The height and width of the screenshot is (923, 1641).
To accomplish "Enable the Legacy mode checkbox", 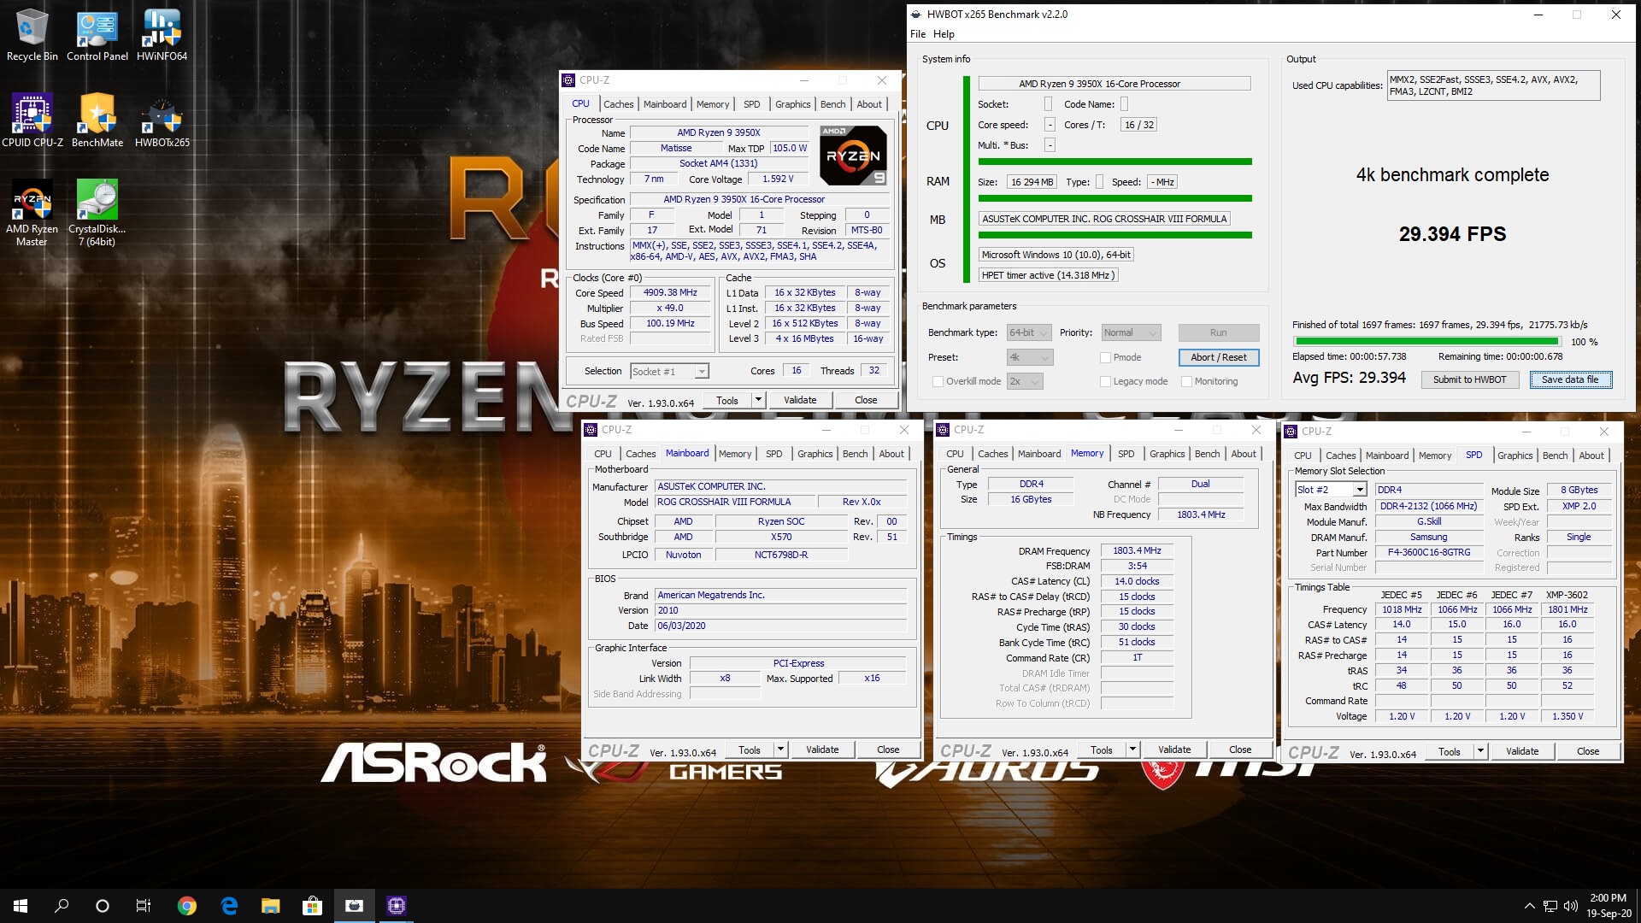I will click(1105, 381).
